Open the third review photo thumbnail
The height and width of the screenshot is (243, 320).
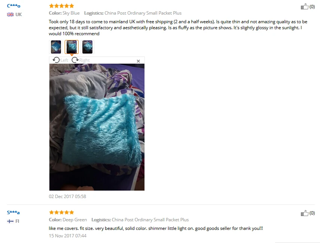tap(87, 47)
